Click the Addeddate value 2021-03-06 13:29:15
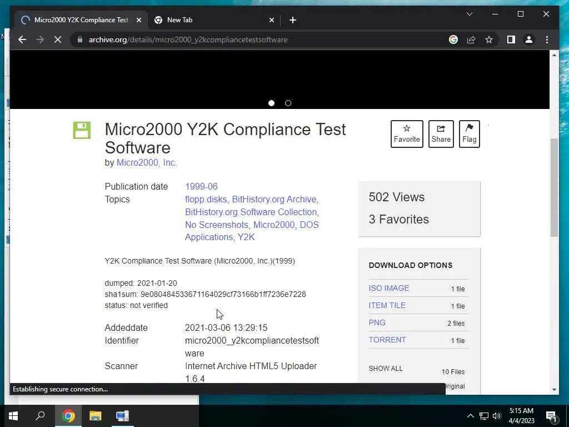569x427 pixels. [x=226, y=327]
